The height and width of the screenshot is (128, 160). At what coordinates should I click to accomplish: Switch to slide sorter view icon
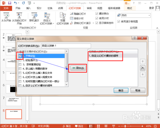98,126
